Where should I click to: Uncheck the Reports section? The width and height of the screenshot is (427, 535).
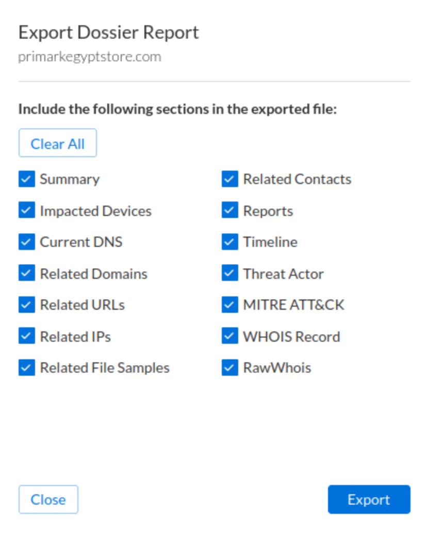point(229,211)
